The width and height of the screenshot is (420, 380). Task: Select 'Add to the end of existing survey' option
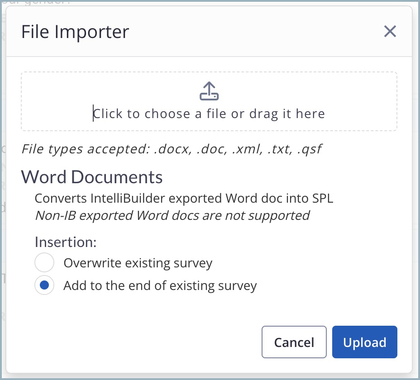pyautogui.click(x=44, y=285)
